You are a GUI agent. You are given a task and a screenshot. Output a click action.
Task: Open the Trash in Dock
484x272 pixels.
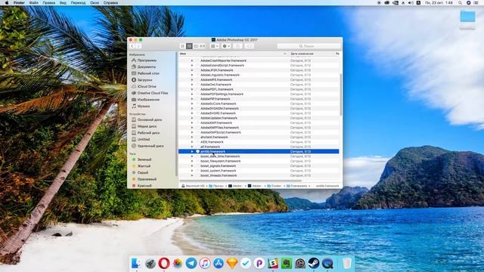coord(346,264)
